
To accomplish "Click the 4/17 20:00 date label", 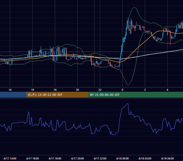I will pos(78,158).
